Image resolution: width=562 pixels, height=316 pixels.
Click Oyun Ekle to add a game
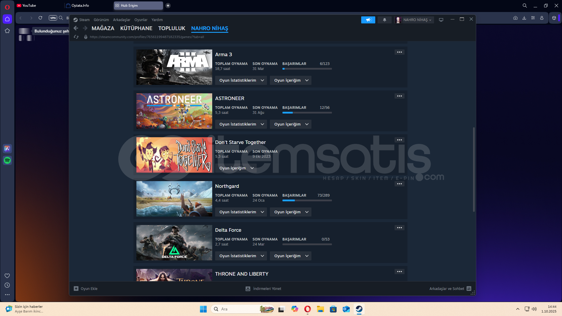point(85,288)
